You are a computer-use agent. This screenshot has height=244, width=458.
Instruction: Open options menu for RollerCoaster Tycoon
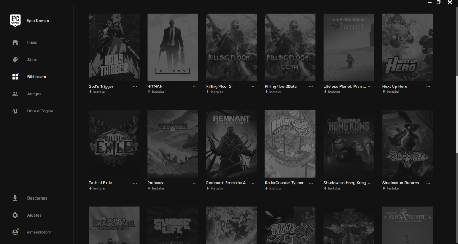pos(311,183)
